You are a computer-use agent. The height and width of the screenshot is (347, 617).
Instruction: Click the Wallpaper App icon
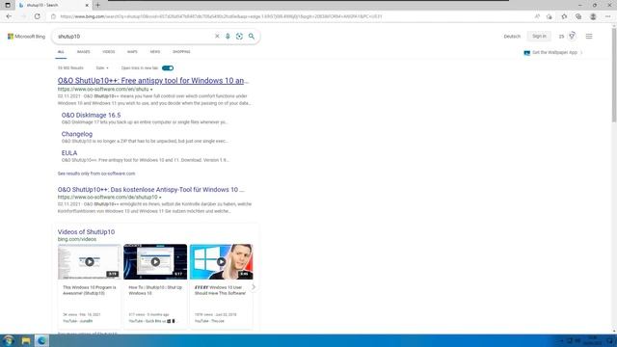pos(527,53)
